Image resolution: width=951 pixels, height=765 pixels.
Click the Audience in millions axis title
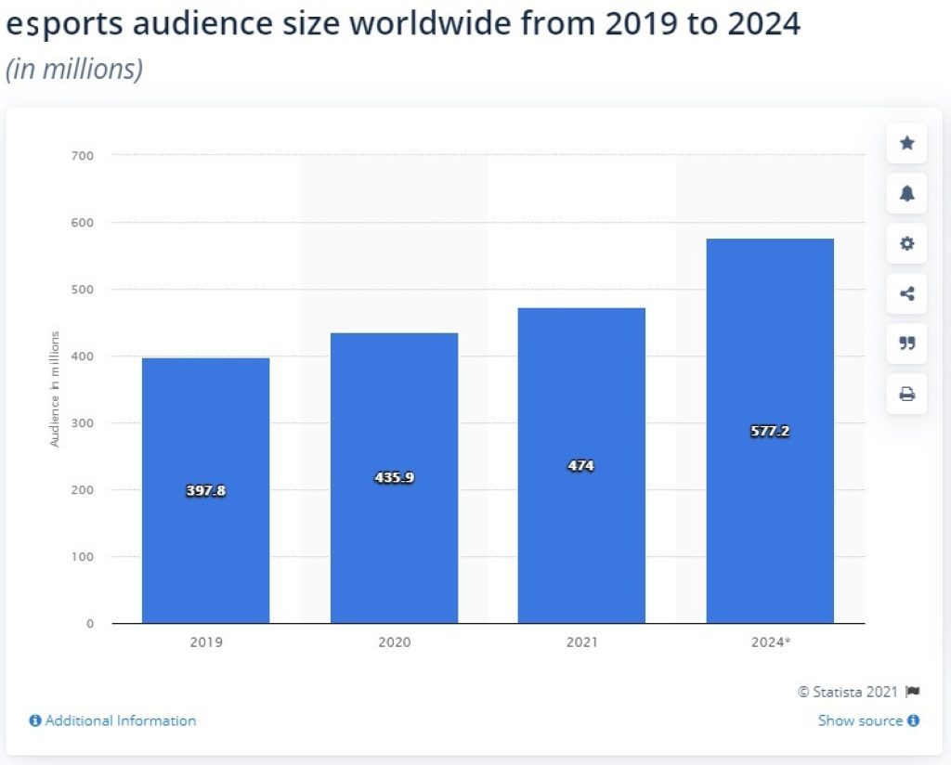55,389
